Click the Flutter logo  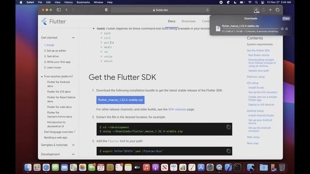pos(54,21)
